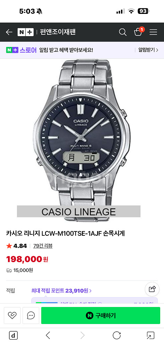Go back with the browser left chevron
The height and width of the screenshot is (356, 164).
pos(48,335)
